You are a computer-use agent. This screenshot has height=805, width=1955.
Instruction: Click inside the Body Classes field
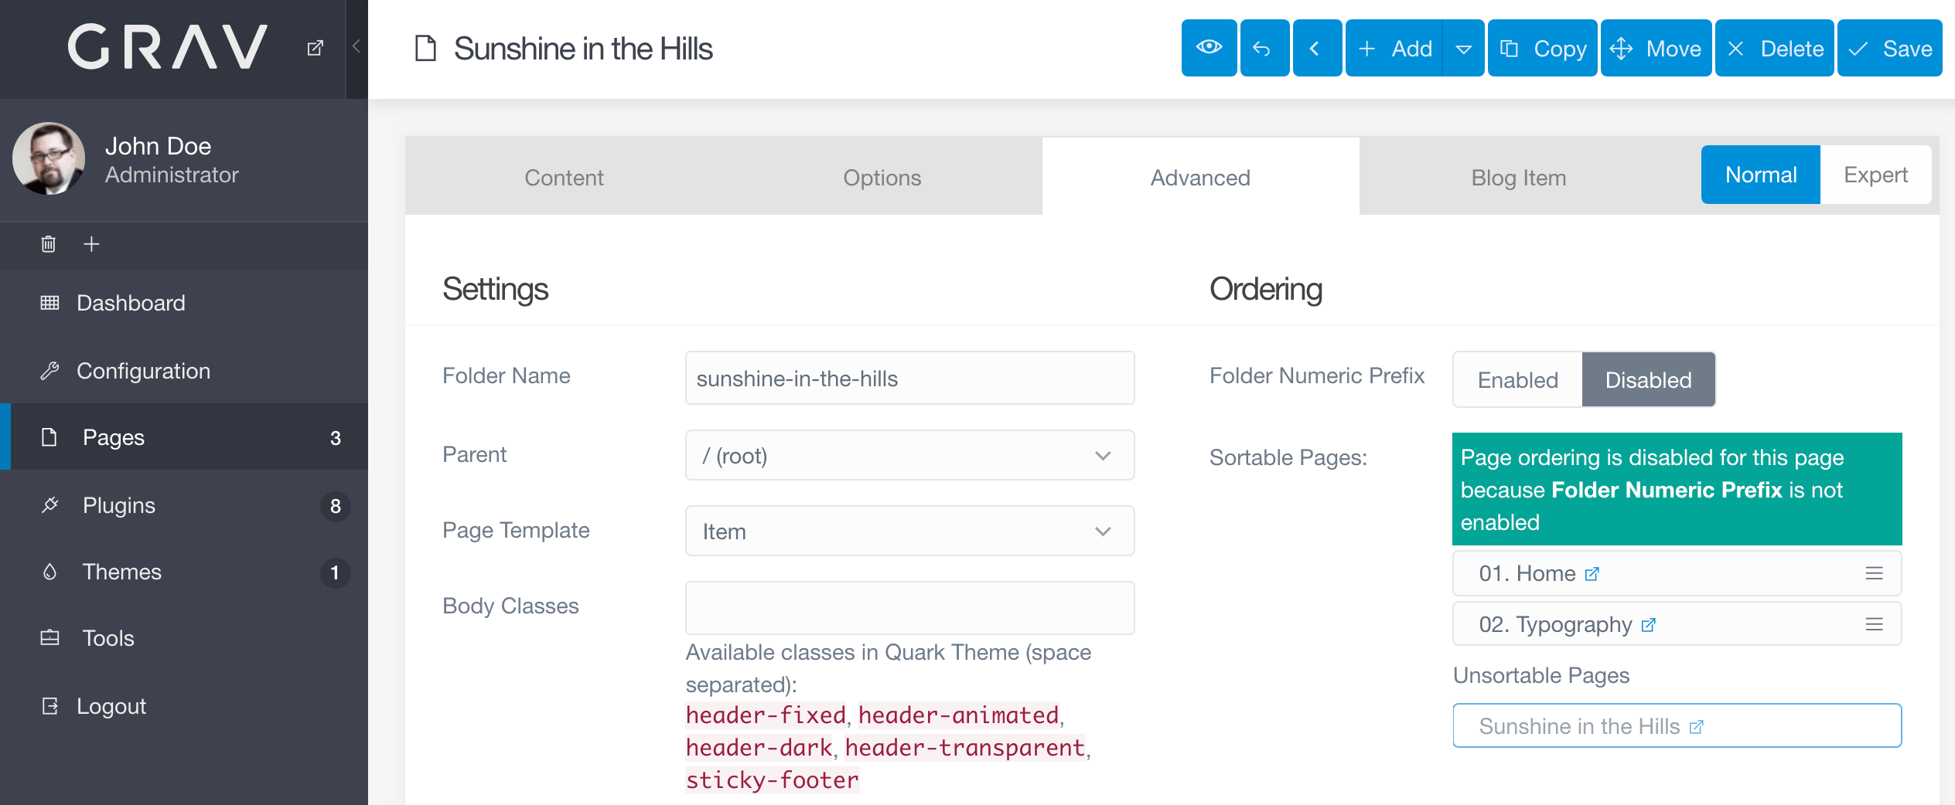pyautogui.click(x=909, y=608)
